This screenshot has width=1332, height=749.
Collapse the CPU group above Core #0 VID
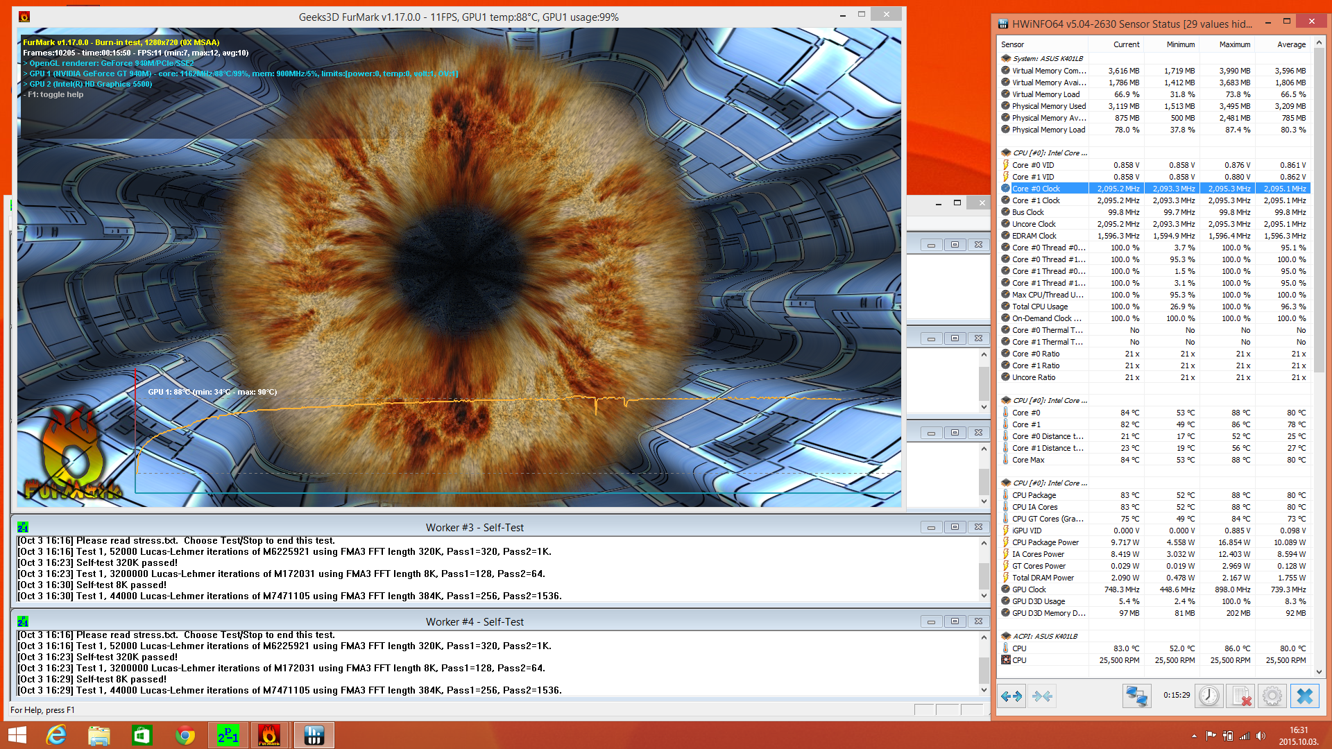(x=1005, y=153)
